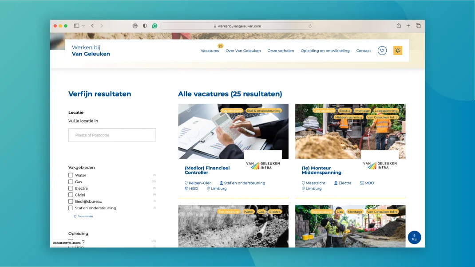Check the Gas checkbox
Viewport: 475px width, 267px height.
coord(71,182)
